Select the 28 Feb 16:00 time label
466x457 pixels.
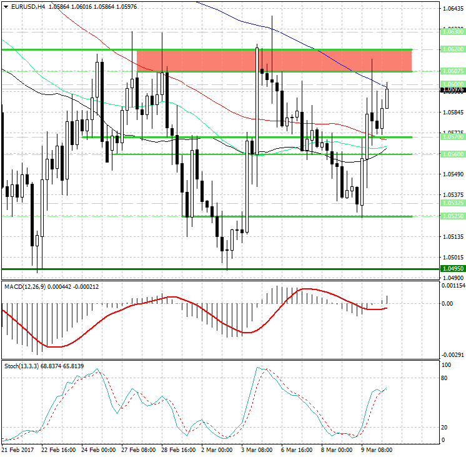coord(178,450)
